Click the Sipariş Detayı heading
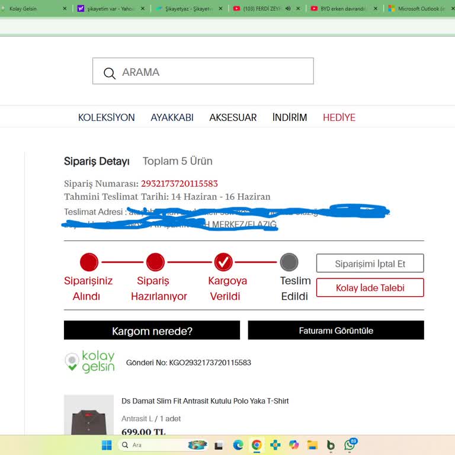The height and width of the screenshot is (455, 455). 97,161
